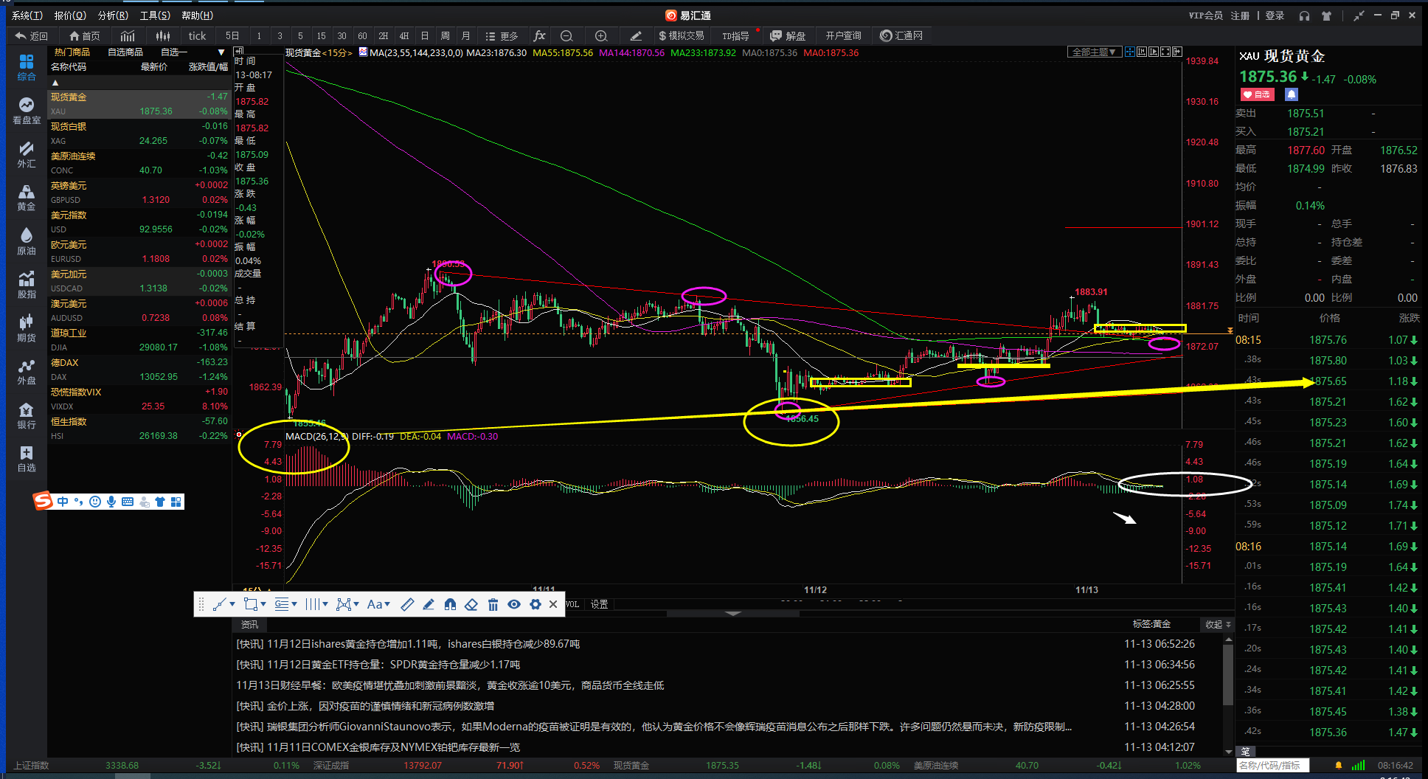Click the 返回 back button
This screenshot has height=779, width=1428.
31,35
